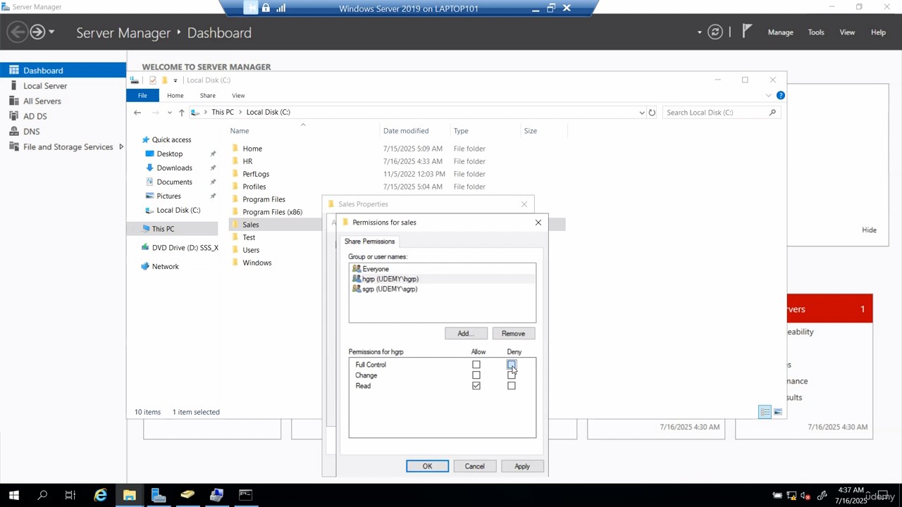
Task: Switch Explorer to large icons view
Action: tap(777, 412)
